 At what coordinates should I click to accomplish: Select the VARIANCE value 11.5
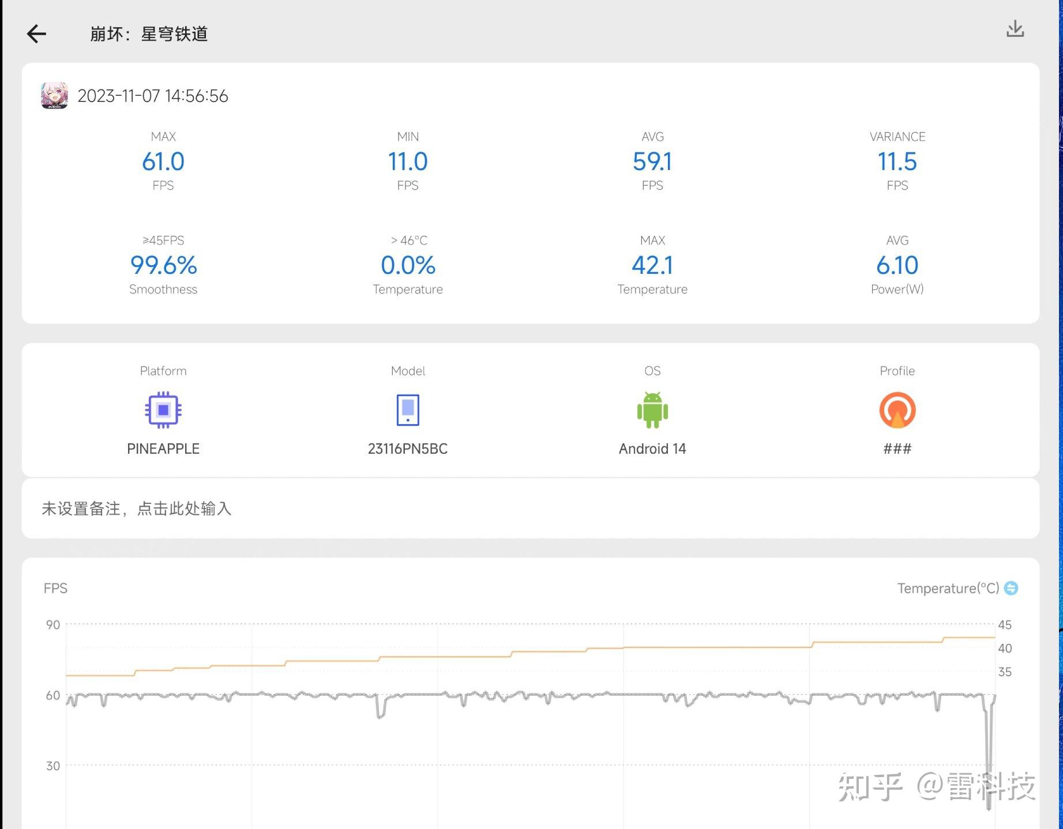pos(897,161)
